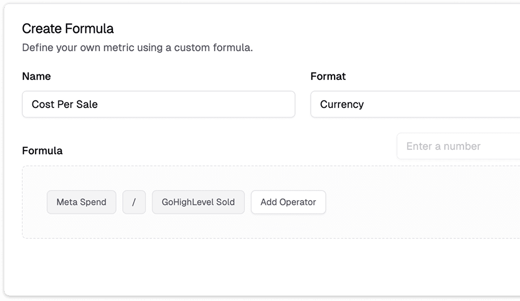Click the blank dialog area below formula box

(x=259, y=267)
